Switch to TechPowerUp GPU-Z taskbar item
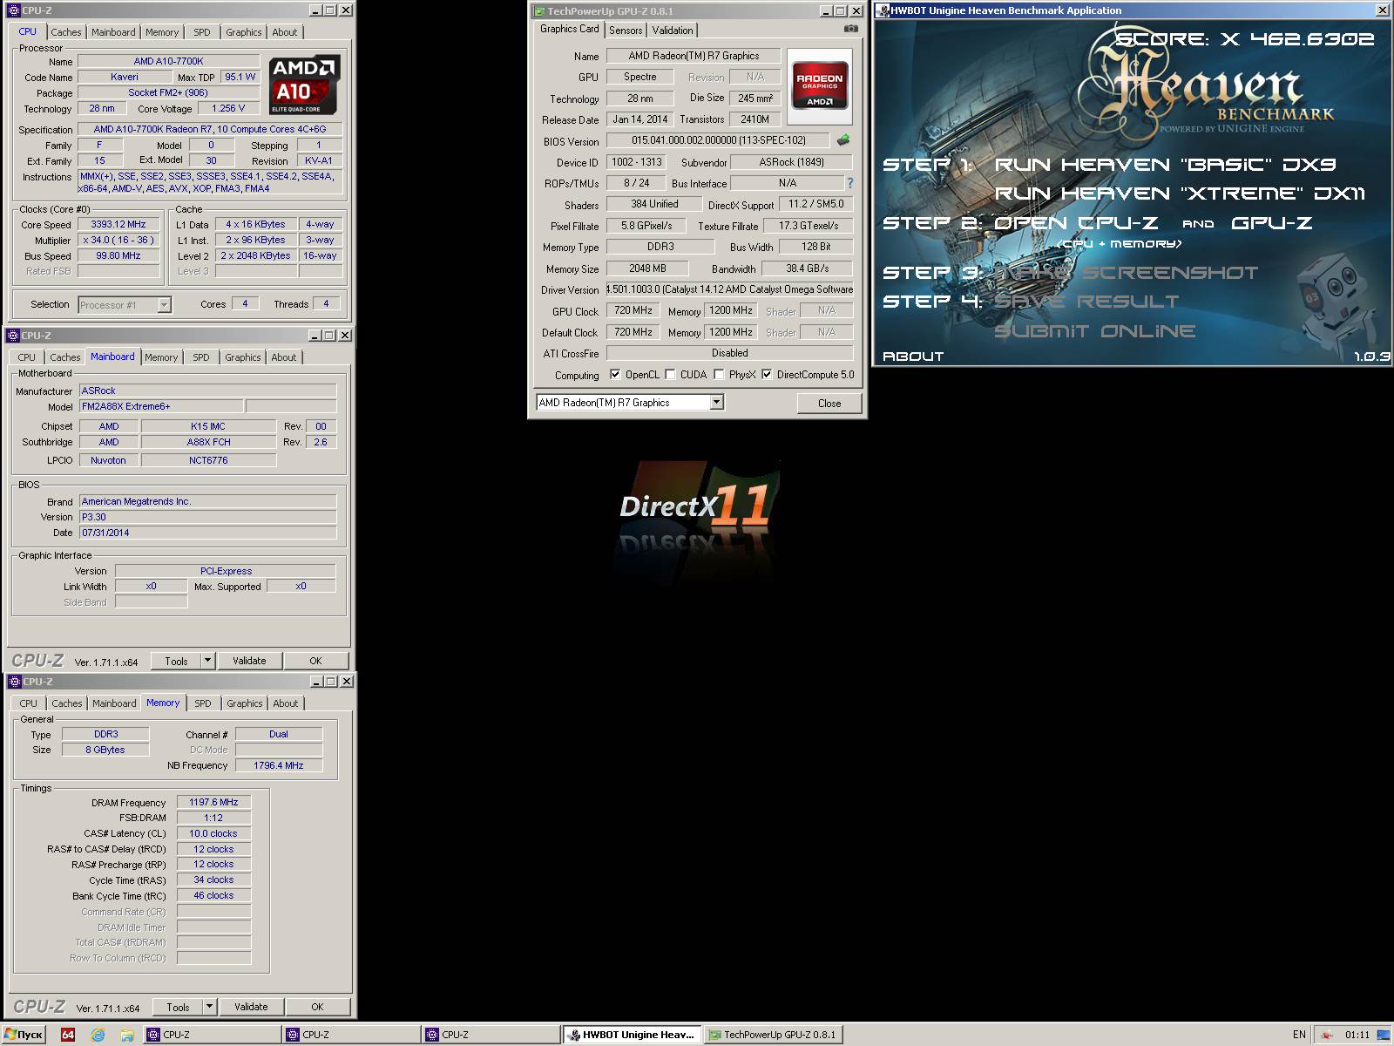 click(x=773, y=1035)
